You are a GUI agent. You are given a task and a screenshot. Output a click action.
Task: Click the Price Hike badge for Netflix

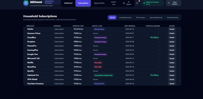coord(98,62)
